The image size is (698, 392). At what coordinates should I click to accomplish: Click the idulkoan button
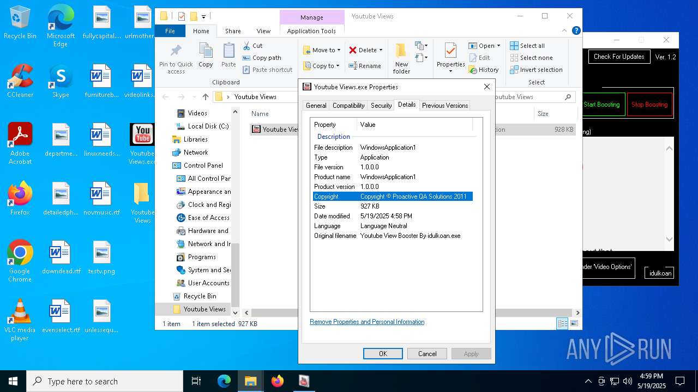[660, 273]
